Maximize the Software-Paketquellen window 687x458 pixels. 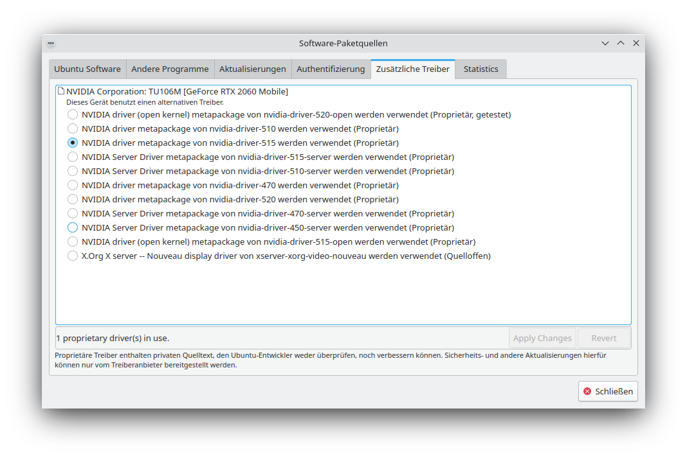pyautogui.click(x=620, y=43)
